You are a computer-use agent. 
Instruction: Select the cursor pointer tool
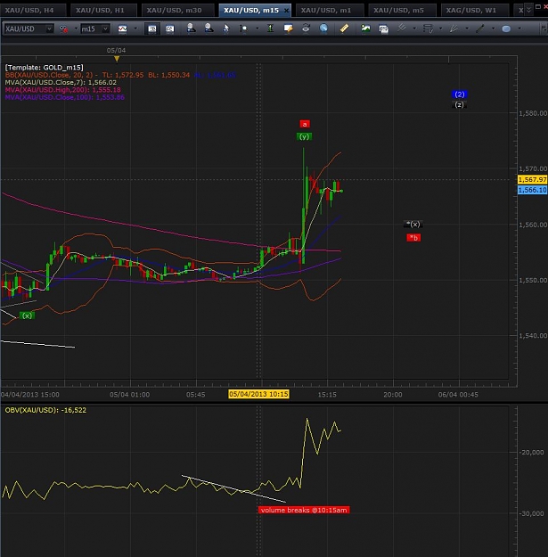point(226,29)
